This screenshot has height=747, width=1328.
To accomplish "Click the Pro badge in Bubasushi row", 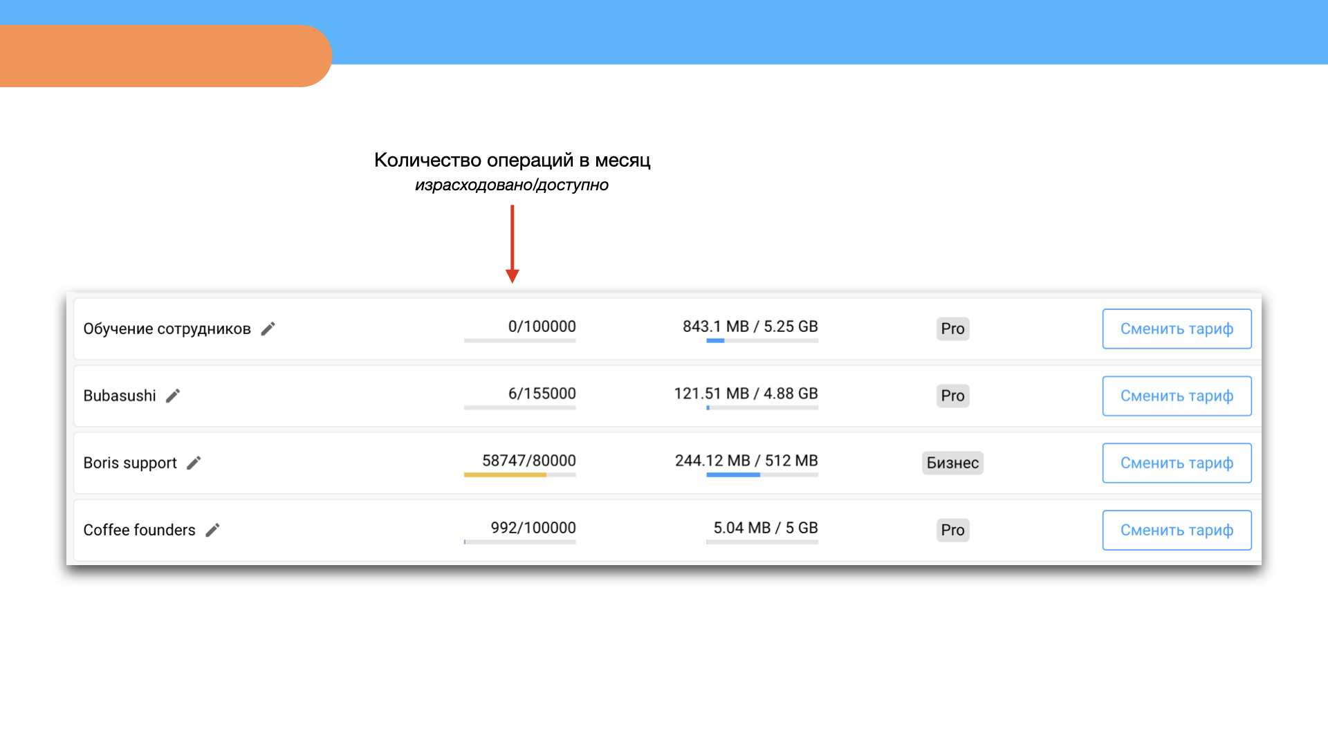I will (x=952, y=396).
